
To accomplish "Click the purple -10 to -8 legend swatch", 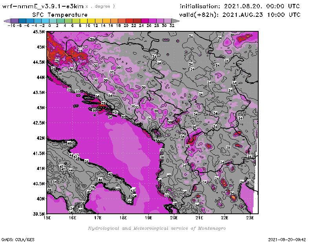I will point(15,21).
